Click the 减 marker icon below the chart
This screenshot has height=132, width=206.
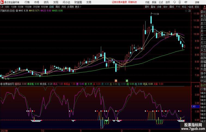pyautogui.click(x=127, y=81)
